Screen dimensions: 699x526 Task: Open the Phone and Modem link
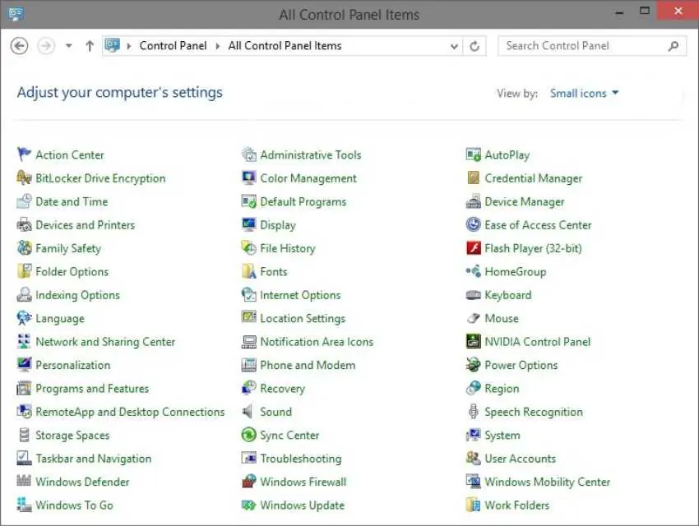coord(308,365)
